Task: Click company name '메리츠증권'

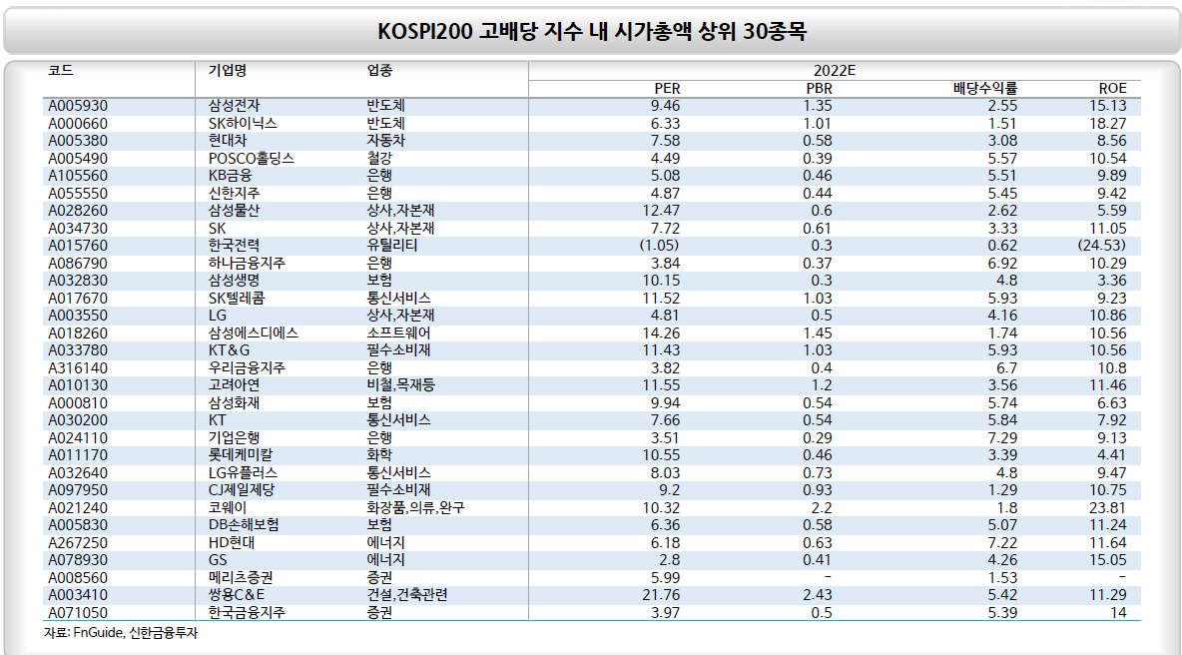Action: (x=241, y=578)
